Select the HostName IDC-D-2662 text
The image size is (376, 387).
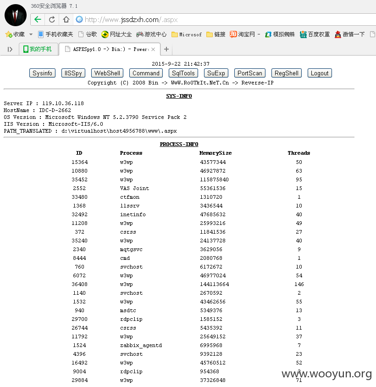click(x=37, y=110)
